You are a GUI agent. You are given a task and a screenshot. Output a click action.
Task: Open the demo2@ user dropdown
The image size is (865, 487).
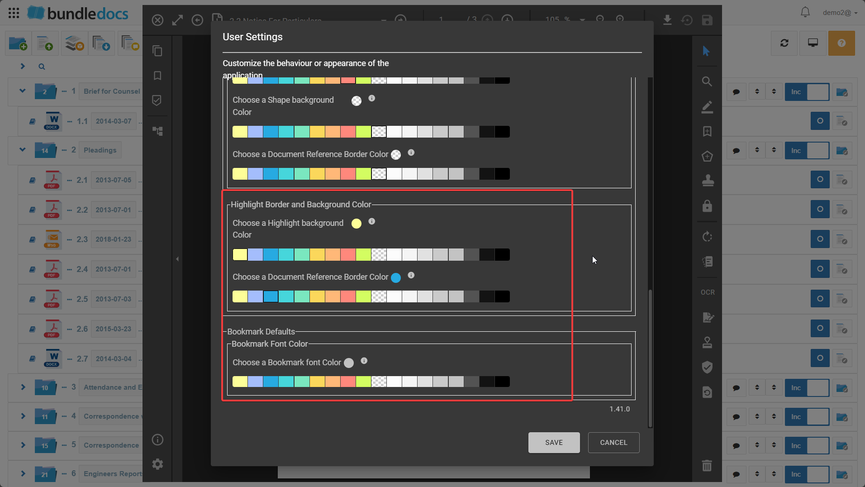(x=840, y=13)
